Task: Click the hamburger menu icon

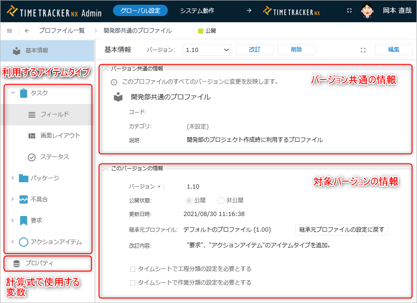Action: click(x=9, y=31)
